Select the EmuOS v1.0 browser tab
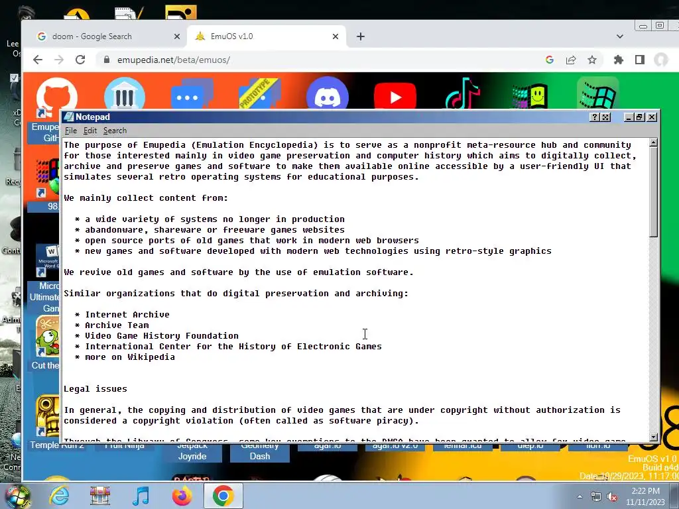This screenshot has width=679, height=509. tap(266, 36)
